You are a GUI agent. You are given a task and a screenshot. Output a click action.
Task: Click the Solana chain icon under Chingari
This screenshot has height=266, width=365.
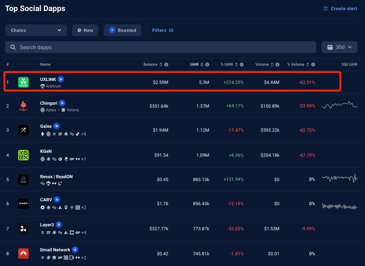coord(63,110)
